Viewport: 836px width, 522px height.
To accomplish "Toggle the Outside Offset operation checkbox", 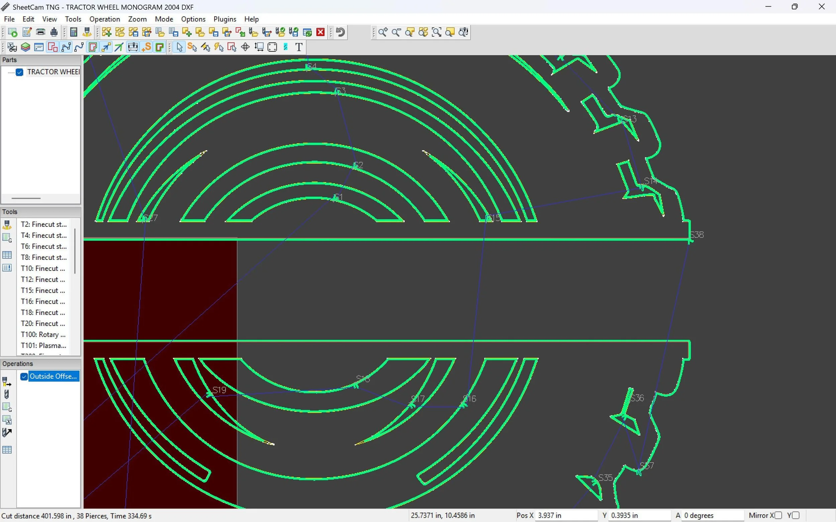I will coord(24,376).
